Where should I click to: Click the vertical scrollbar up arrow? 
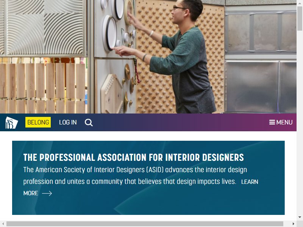click(x=300, y=3)
